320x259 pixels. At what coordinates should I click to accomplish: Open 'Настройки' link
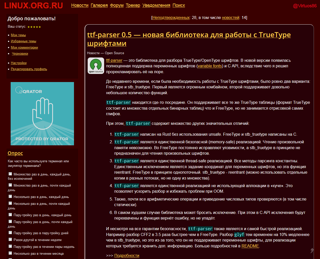click(x=19, y=63)
